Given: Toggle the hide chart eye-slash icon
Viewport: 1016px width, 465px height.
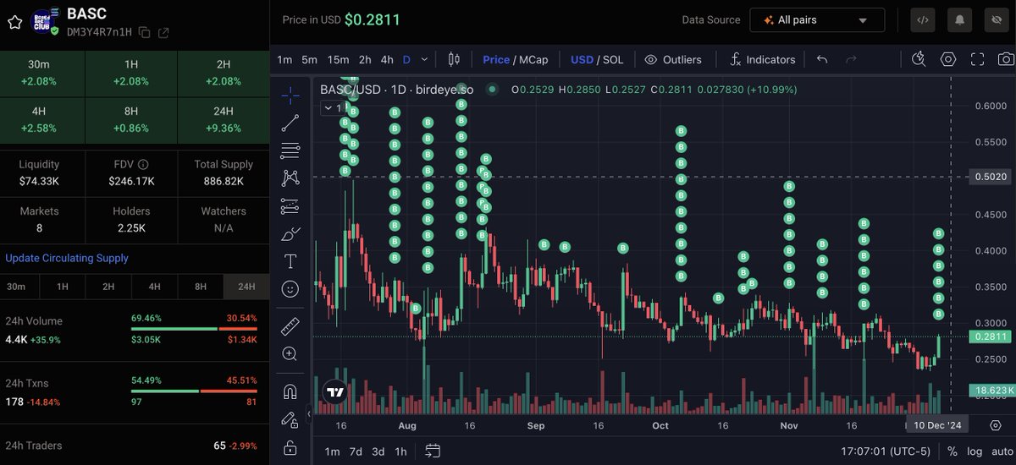Looking at the screenshot, I should pos(997,19).
